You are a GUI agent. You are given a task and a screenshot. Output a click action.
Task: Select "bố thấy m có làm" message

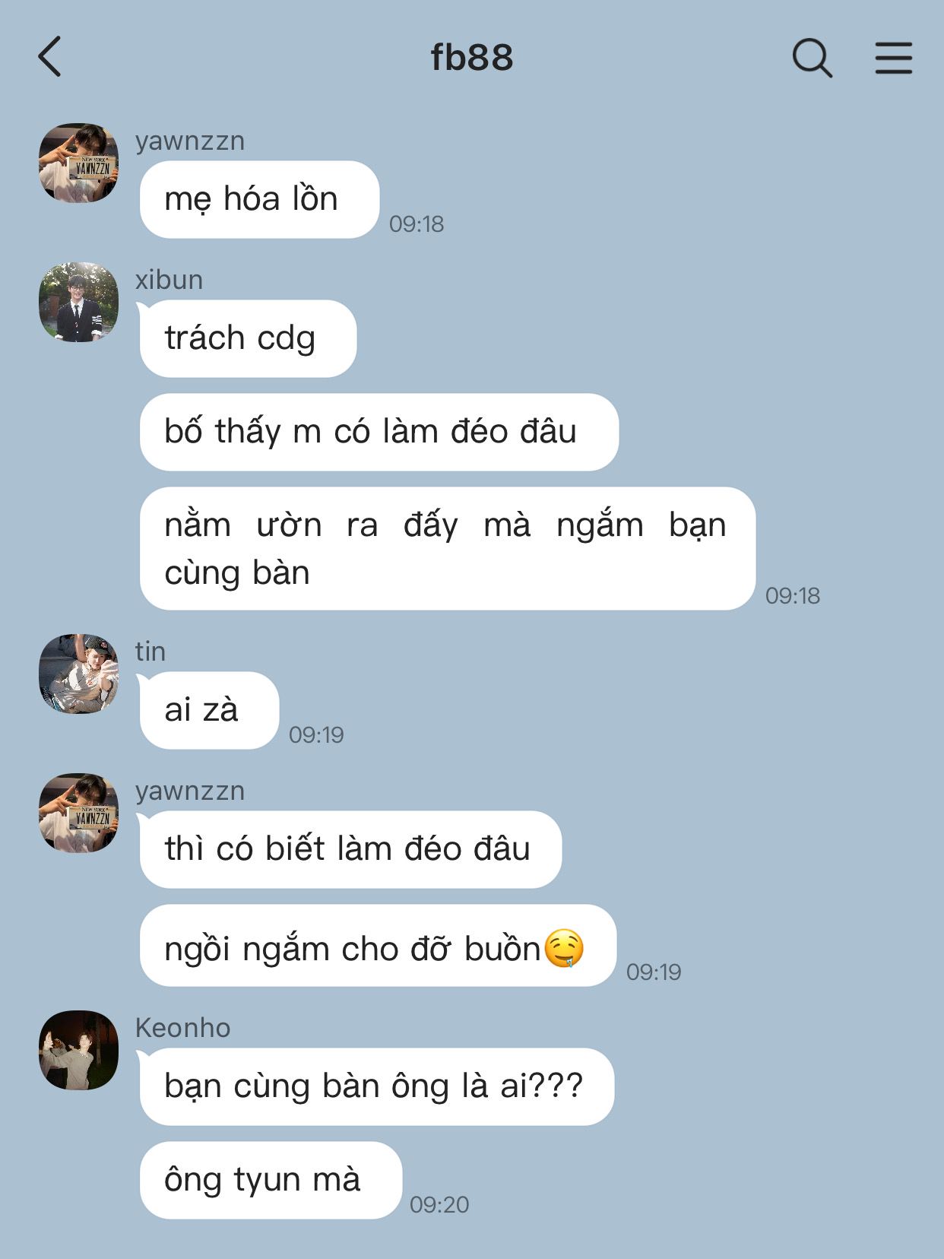click(x=379, y=432)
